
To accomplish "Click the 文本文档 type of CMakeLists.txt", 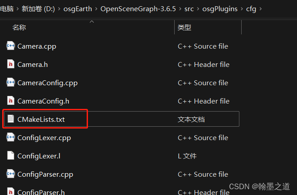I will point(191,120).
